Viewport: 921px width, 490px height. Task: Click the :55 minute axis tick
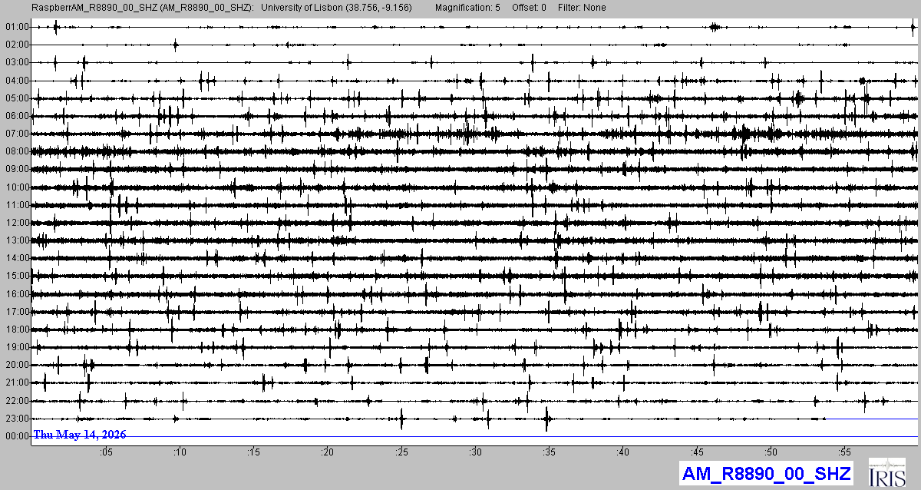point(845,452)
